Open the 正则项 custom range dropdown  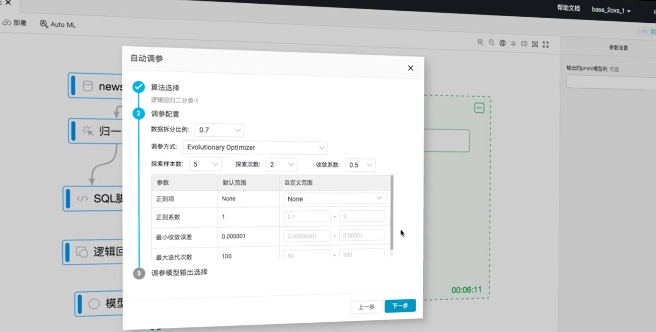click(x=335, y=199)
